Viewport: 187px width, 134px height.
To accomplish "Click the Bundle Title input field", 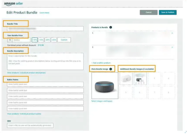I will click(x=45, y=29).
